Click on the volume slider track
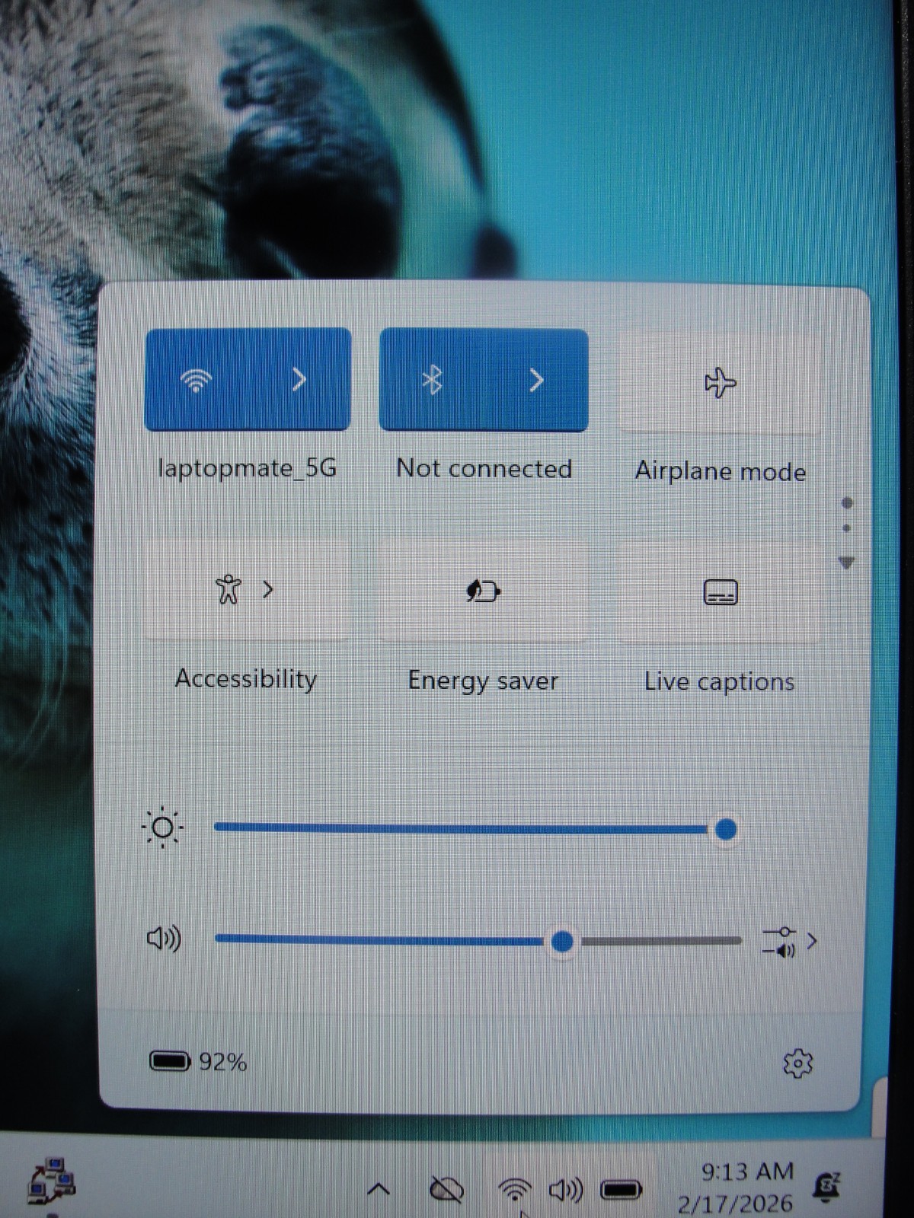This screenshot has height=1218, width=914. (478, 940)
